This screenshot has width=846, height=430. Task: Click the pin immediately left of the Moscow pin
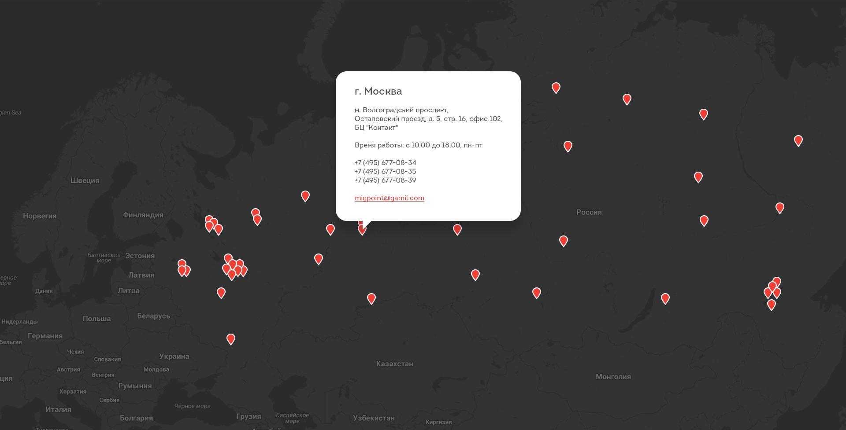(x=330, y=229)
